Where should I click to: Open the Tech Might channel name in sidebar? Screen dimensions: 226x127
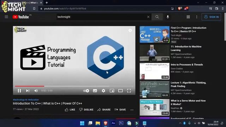(x=176, y=35)
